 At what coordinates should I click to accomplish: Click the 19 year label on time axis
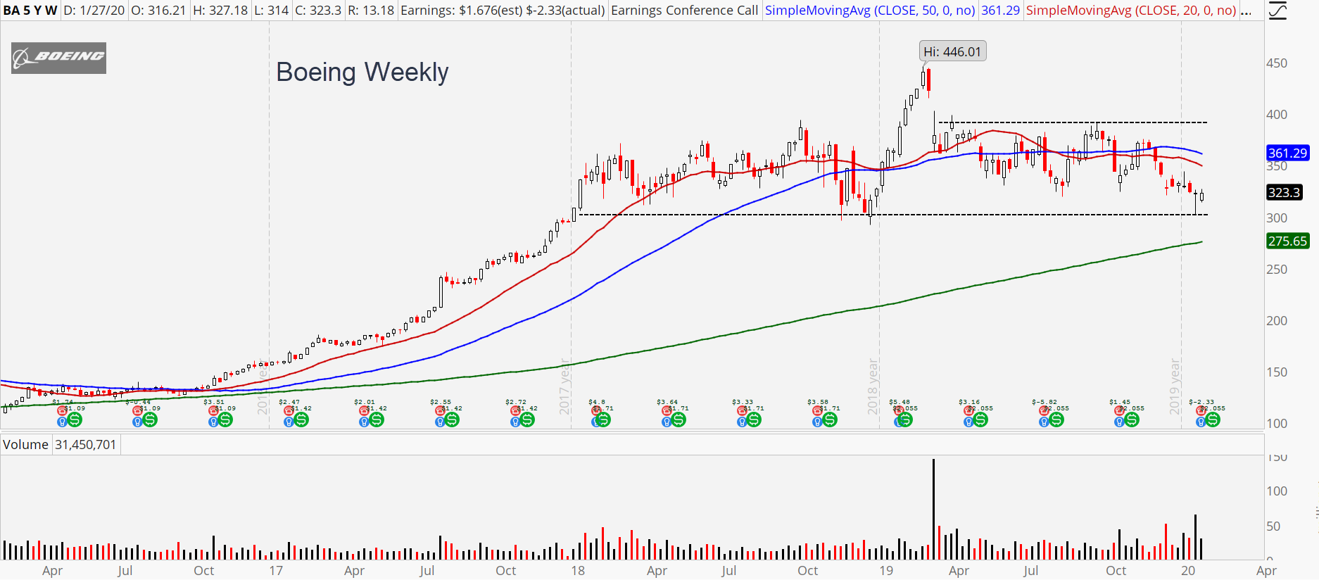[886, 571]
